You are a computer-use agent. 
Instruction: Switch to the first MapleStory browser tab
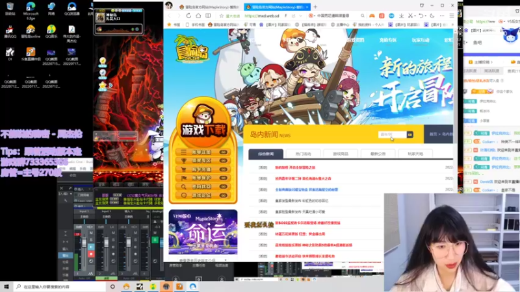[209, 7]
